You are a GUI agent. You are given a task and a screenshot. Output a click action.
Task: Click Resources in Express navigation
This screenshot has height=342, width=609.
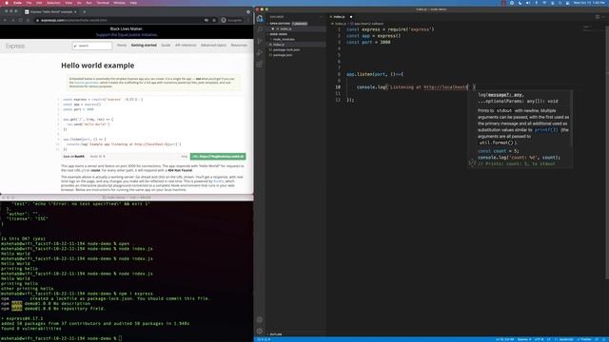pos(239,46)
